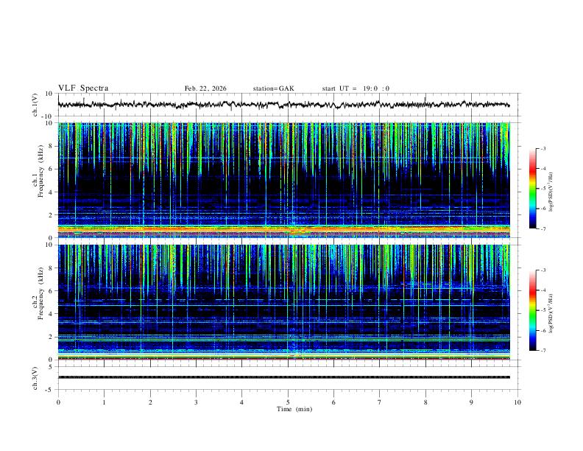The height and width of the screenshot is (451, 583).
Task: Click time axis tick label "4"
Action: click(241, 402)
